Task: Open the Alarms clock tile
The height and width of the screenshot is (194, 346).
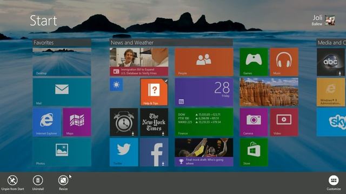Action: [x=124, y=122]
